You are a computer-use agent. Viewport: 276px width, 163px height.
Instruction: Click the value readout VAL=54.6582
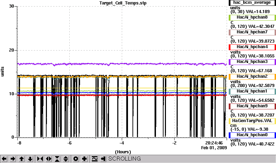261,100
